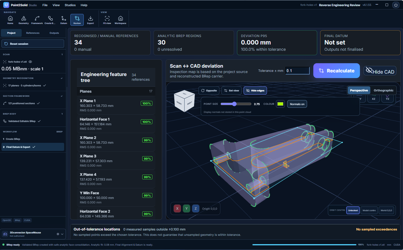Open the Review tool
Viewport: 403px width, 250px height.
click(x=77, y=20)
